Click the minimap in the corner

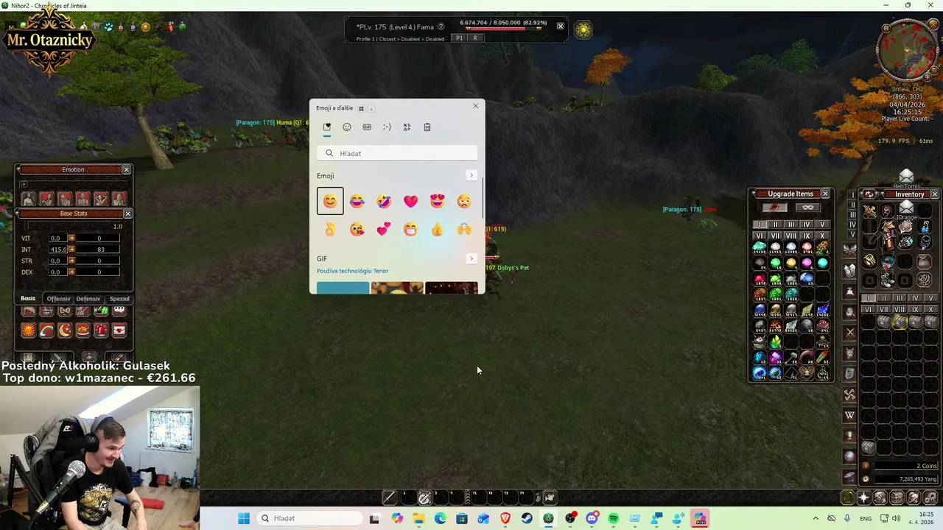906,50
